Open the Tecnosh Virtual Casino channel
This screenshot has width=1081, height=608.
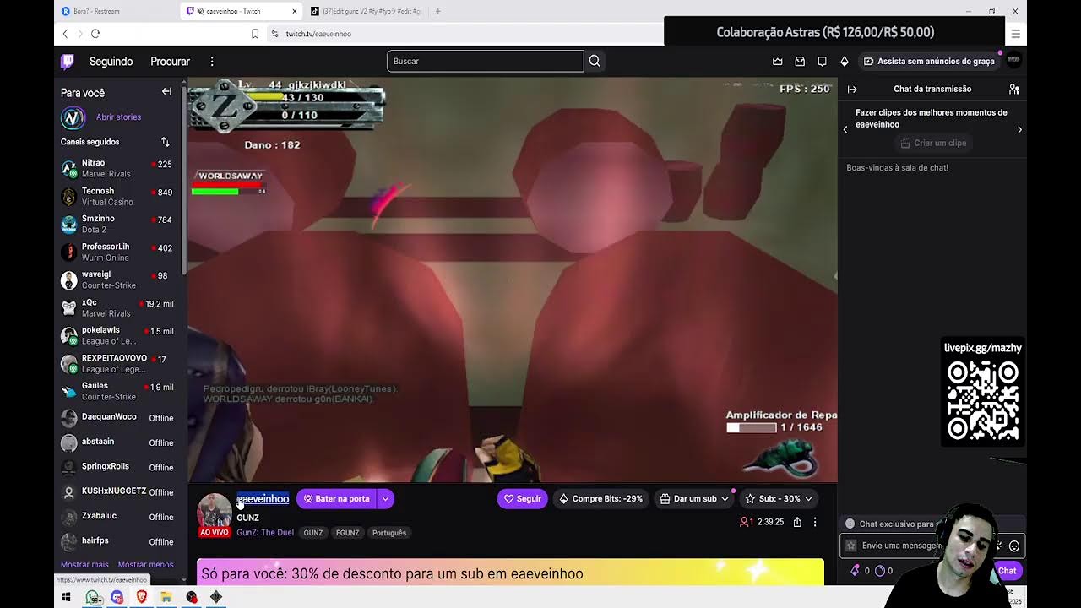117,196
